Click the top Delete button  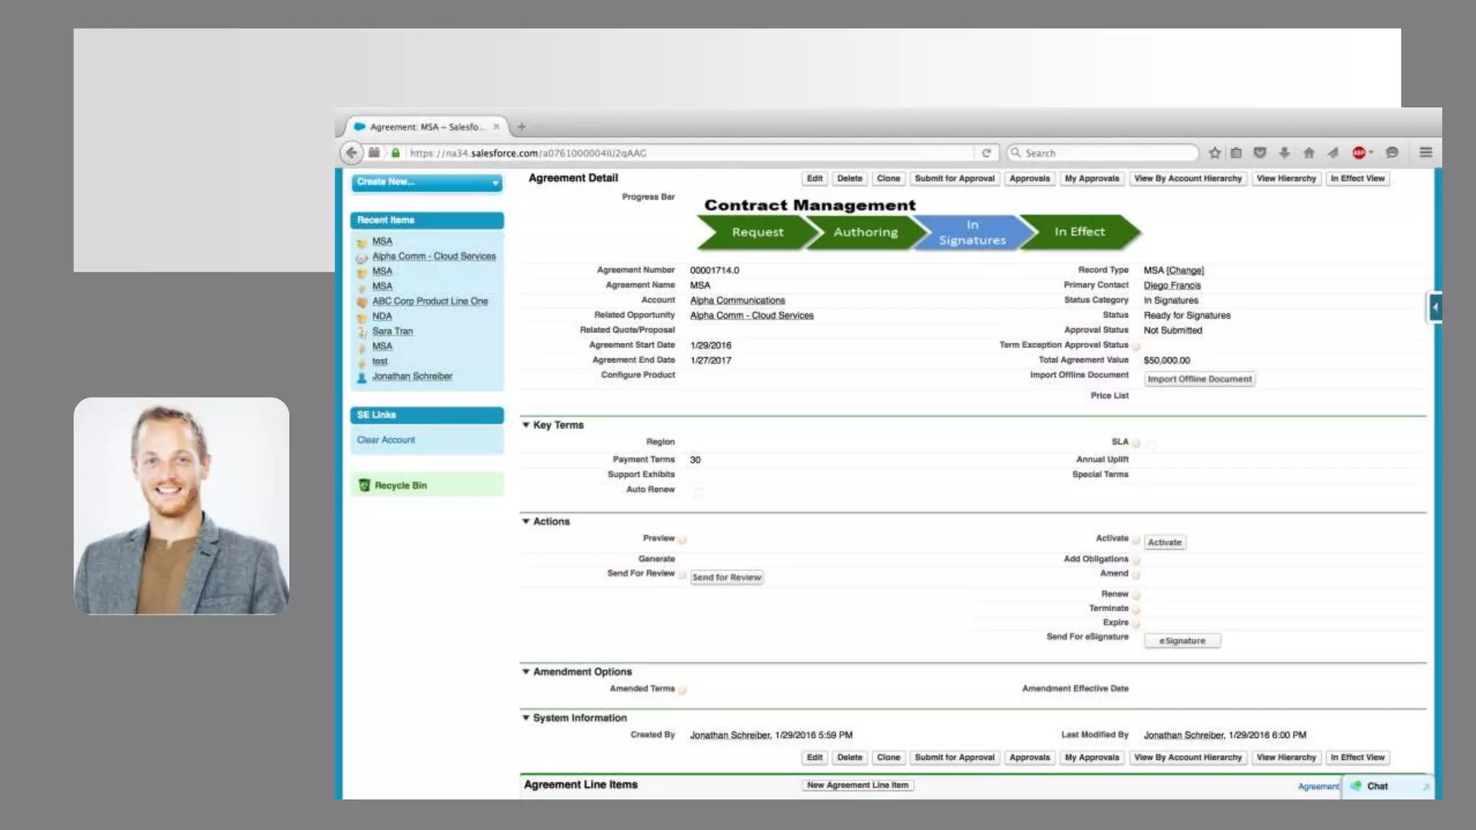[850, 179]
